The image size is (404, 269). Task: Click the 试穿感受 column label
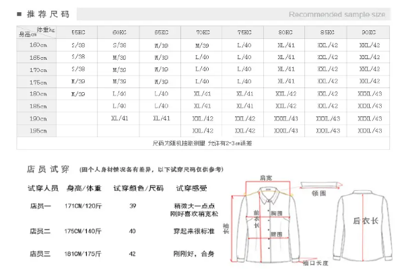click(x=191, y=188)
